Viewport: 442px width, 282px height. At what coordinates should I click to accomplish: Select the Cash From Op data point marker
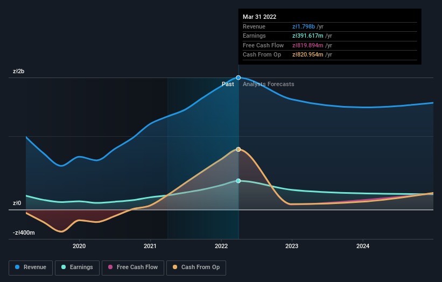[238, 149]
